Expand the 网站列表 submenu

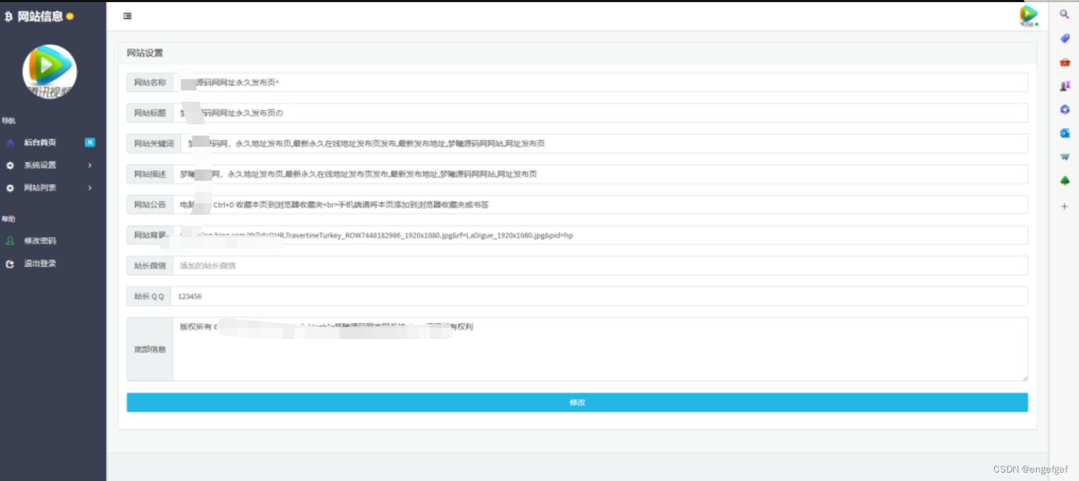(40, 187)
